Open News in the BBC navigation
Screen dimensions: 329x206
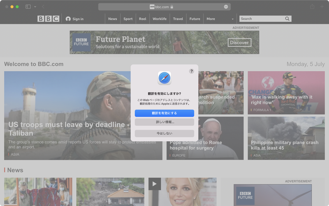point(112,19)
